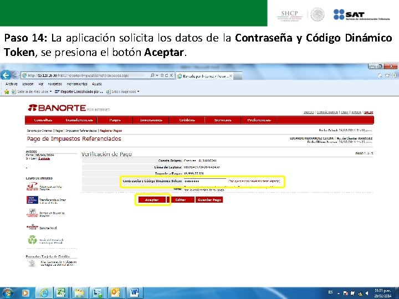The height and width of the screenshot is (299, 399).
Task: Open the Favorites star icon
Action: [x=387, y=75]
